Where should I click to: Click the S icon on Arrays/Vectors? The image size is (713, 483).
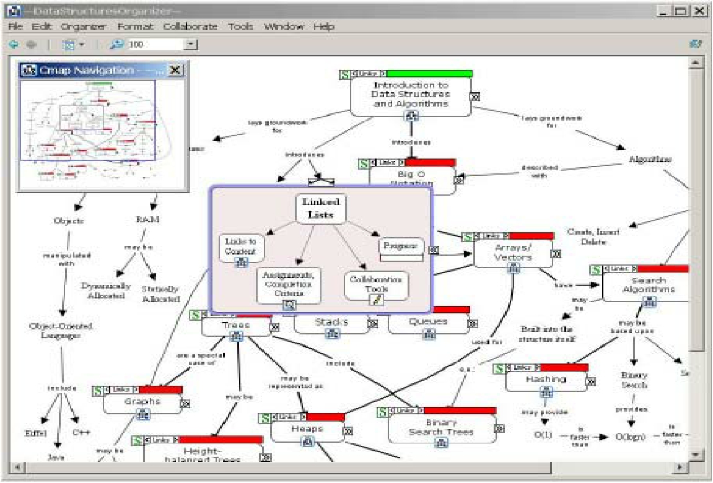[468, 237]
